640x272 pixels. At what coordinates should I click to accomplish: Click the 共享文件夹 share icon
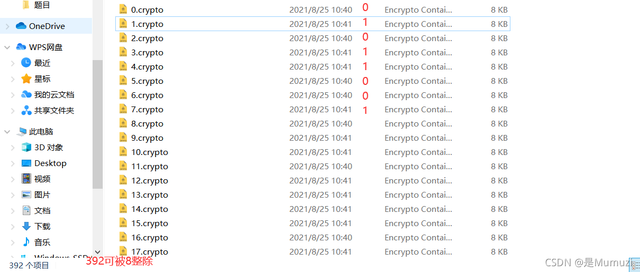[x=26, y=110]
